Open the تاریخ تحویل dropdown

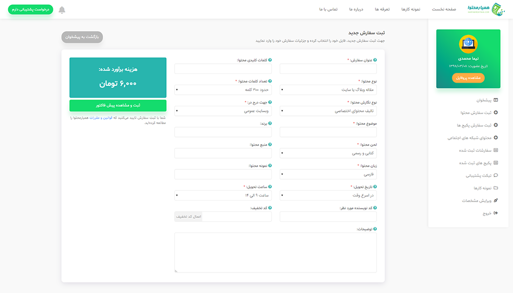point(328,196)
